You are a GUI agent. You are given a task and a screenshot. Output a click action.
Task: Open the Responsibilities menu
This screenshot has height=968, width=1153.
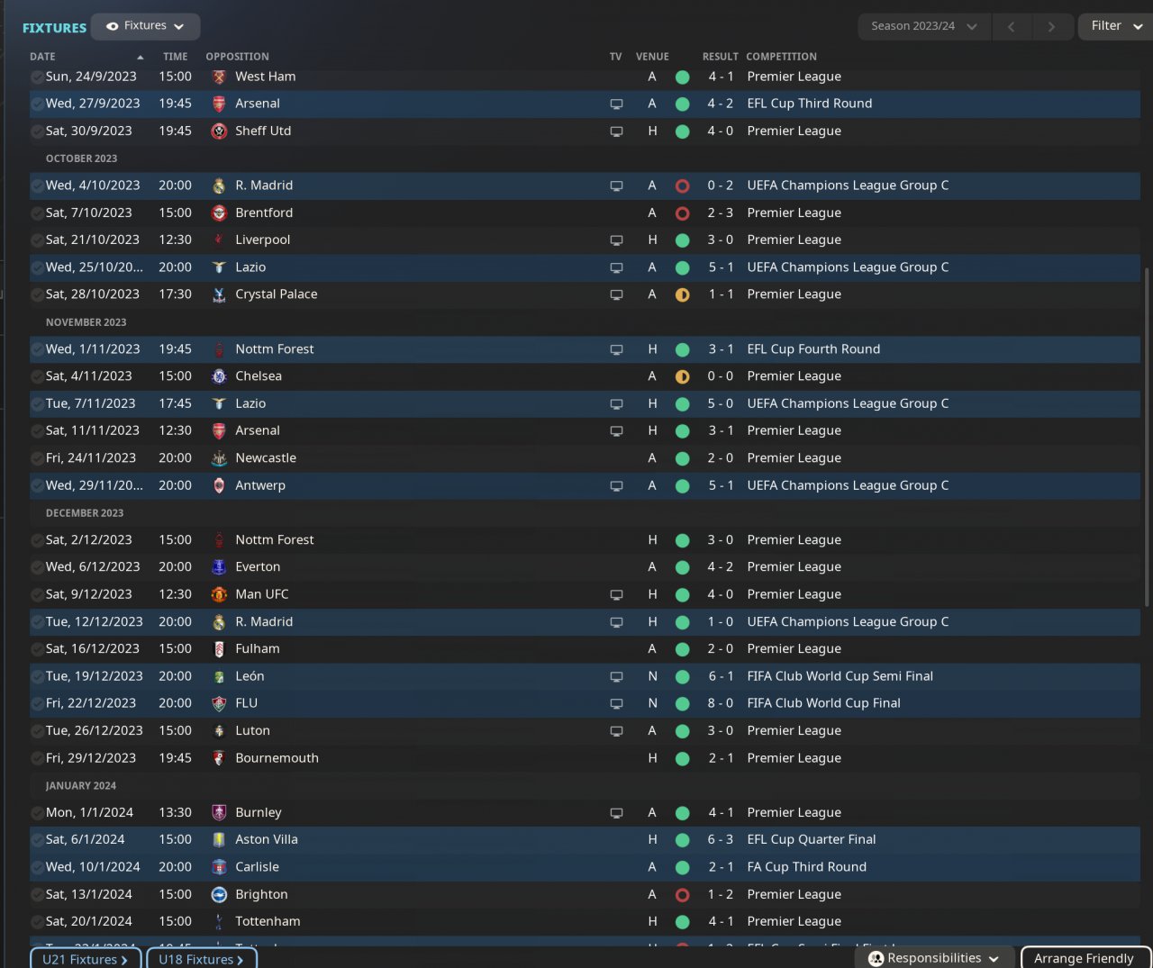pos(934,958)
